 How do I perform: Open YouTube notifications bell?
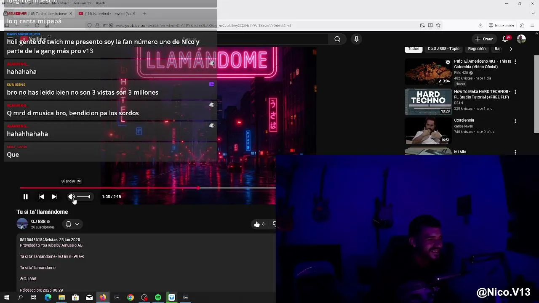click(x=506, y=39)
